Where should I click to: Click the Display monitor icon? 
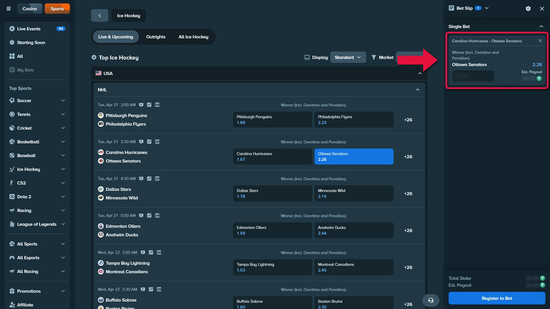307,57
